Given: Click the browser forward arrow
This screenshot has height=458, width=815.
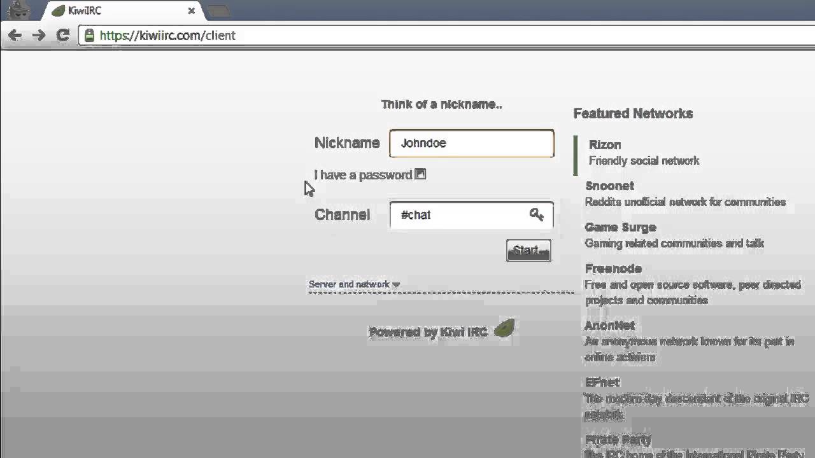Looking at the screenshot, I should 39,36.
